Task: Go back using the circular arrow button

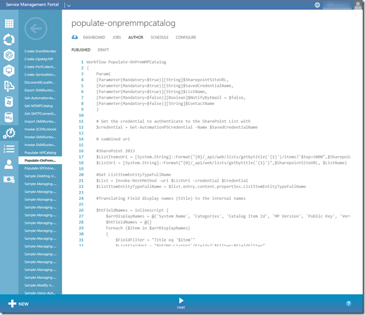Action: pyautogui.click(x=36, y=29)
